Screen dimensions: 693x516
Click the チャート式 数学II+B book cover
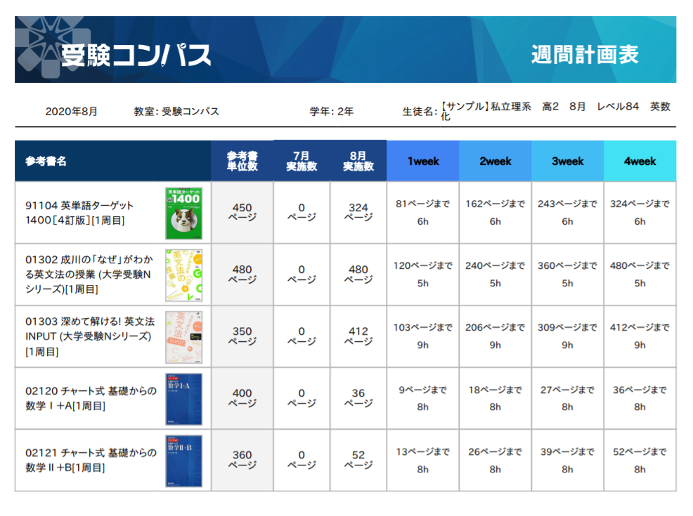coord(183,460)
